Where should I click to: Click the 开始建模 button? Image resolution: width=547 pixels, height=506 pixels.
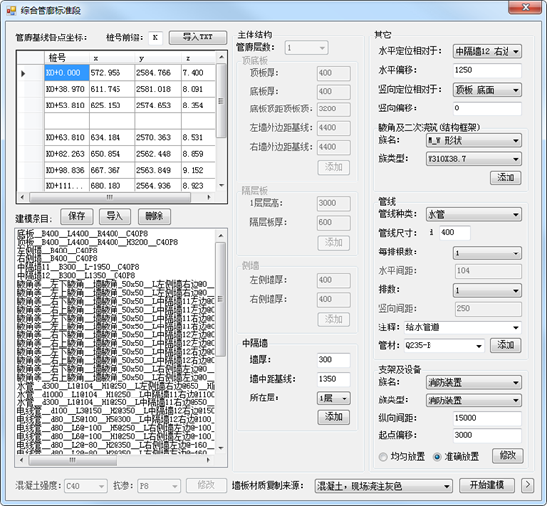click(487, 485)
